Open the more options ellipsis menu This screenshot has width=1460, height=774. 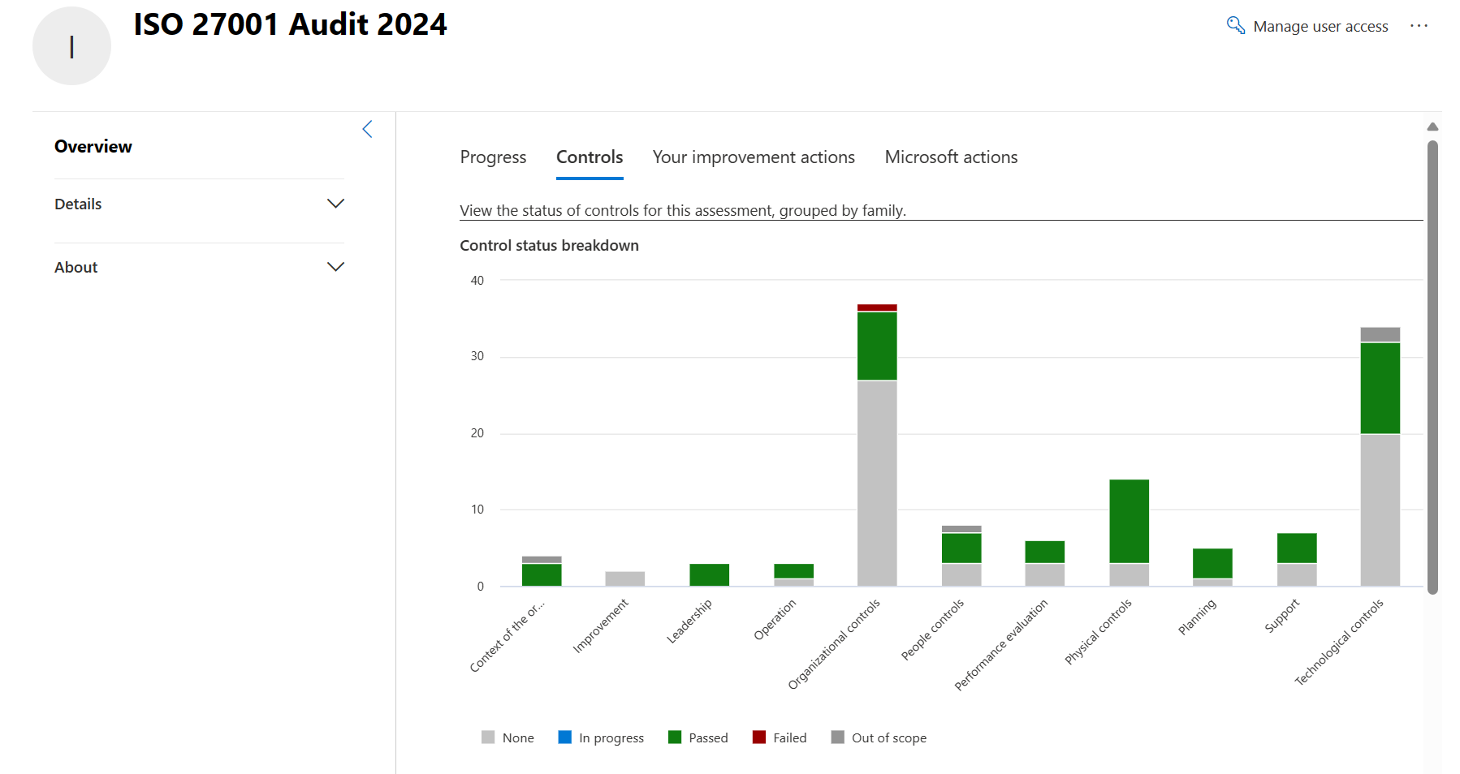(x=1419, y=26)
